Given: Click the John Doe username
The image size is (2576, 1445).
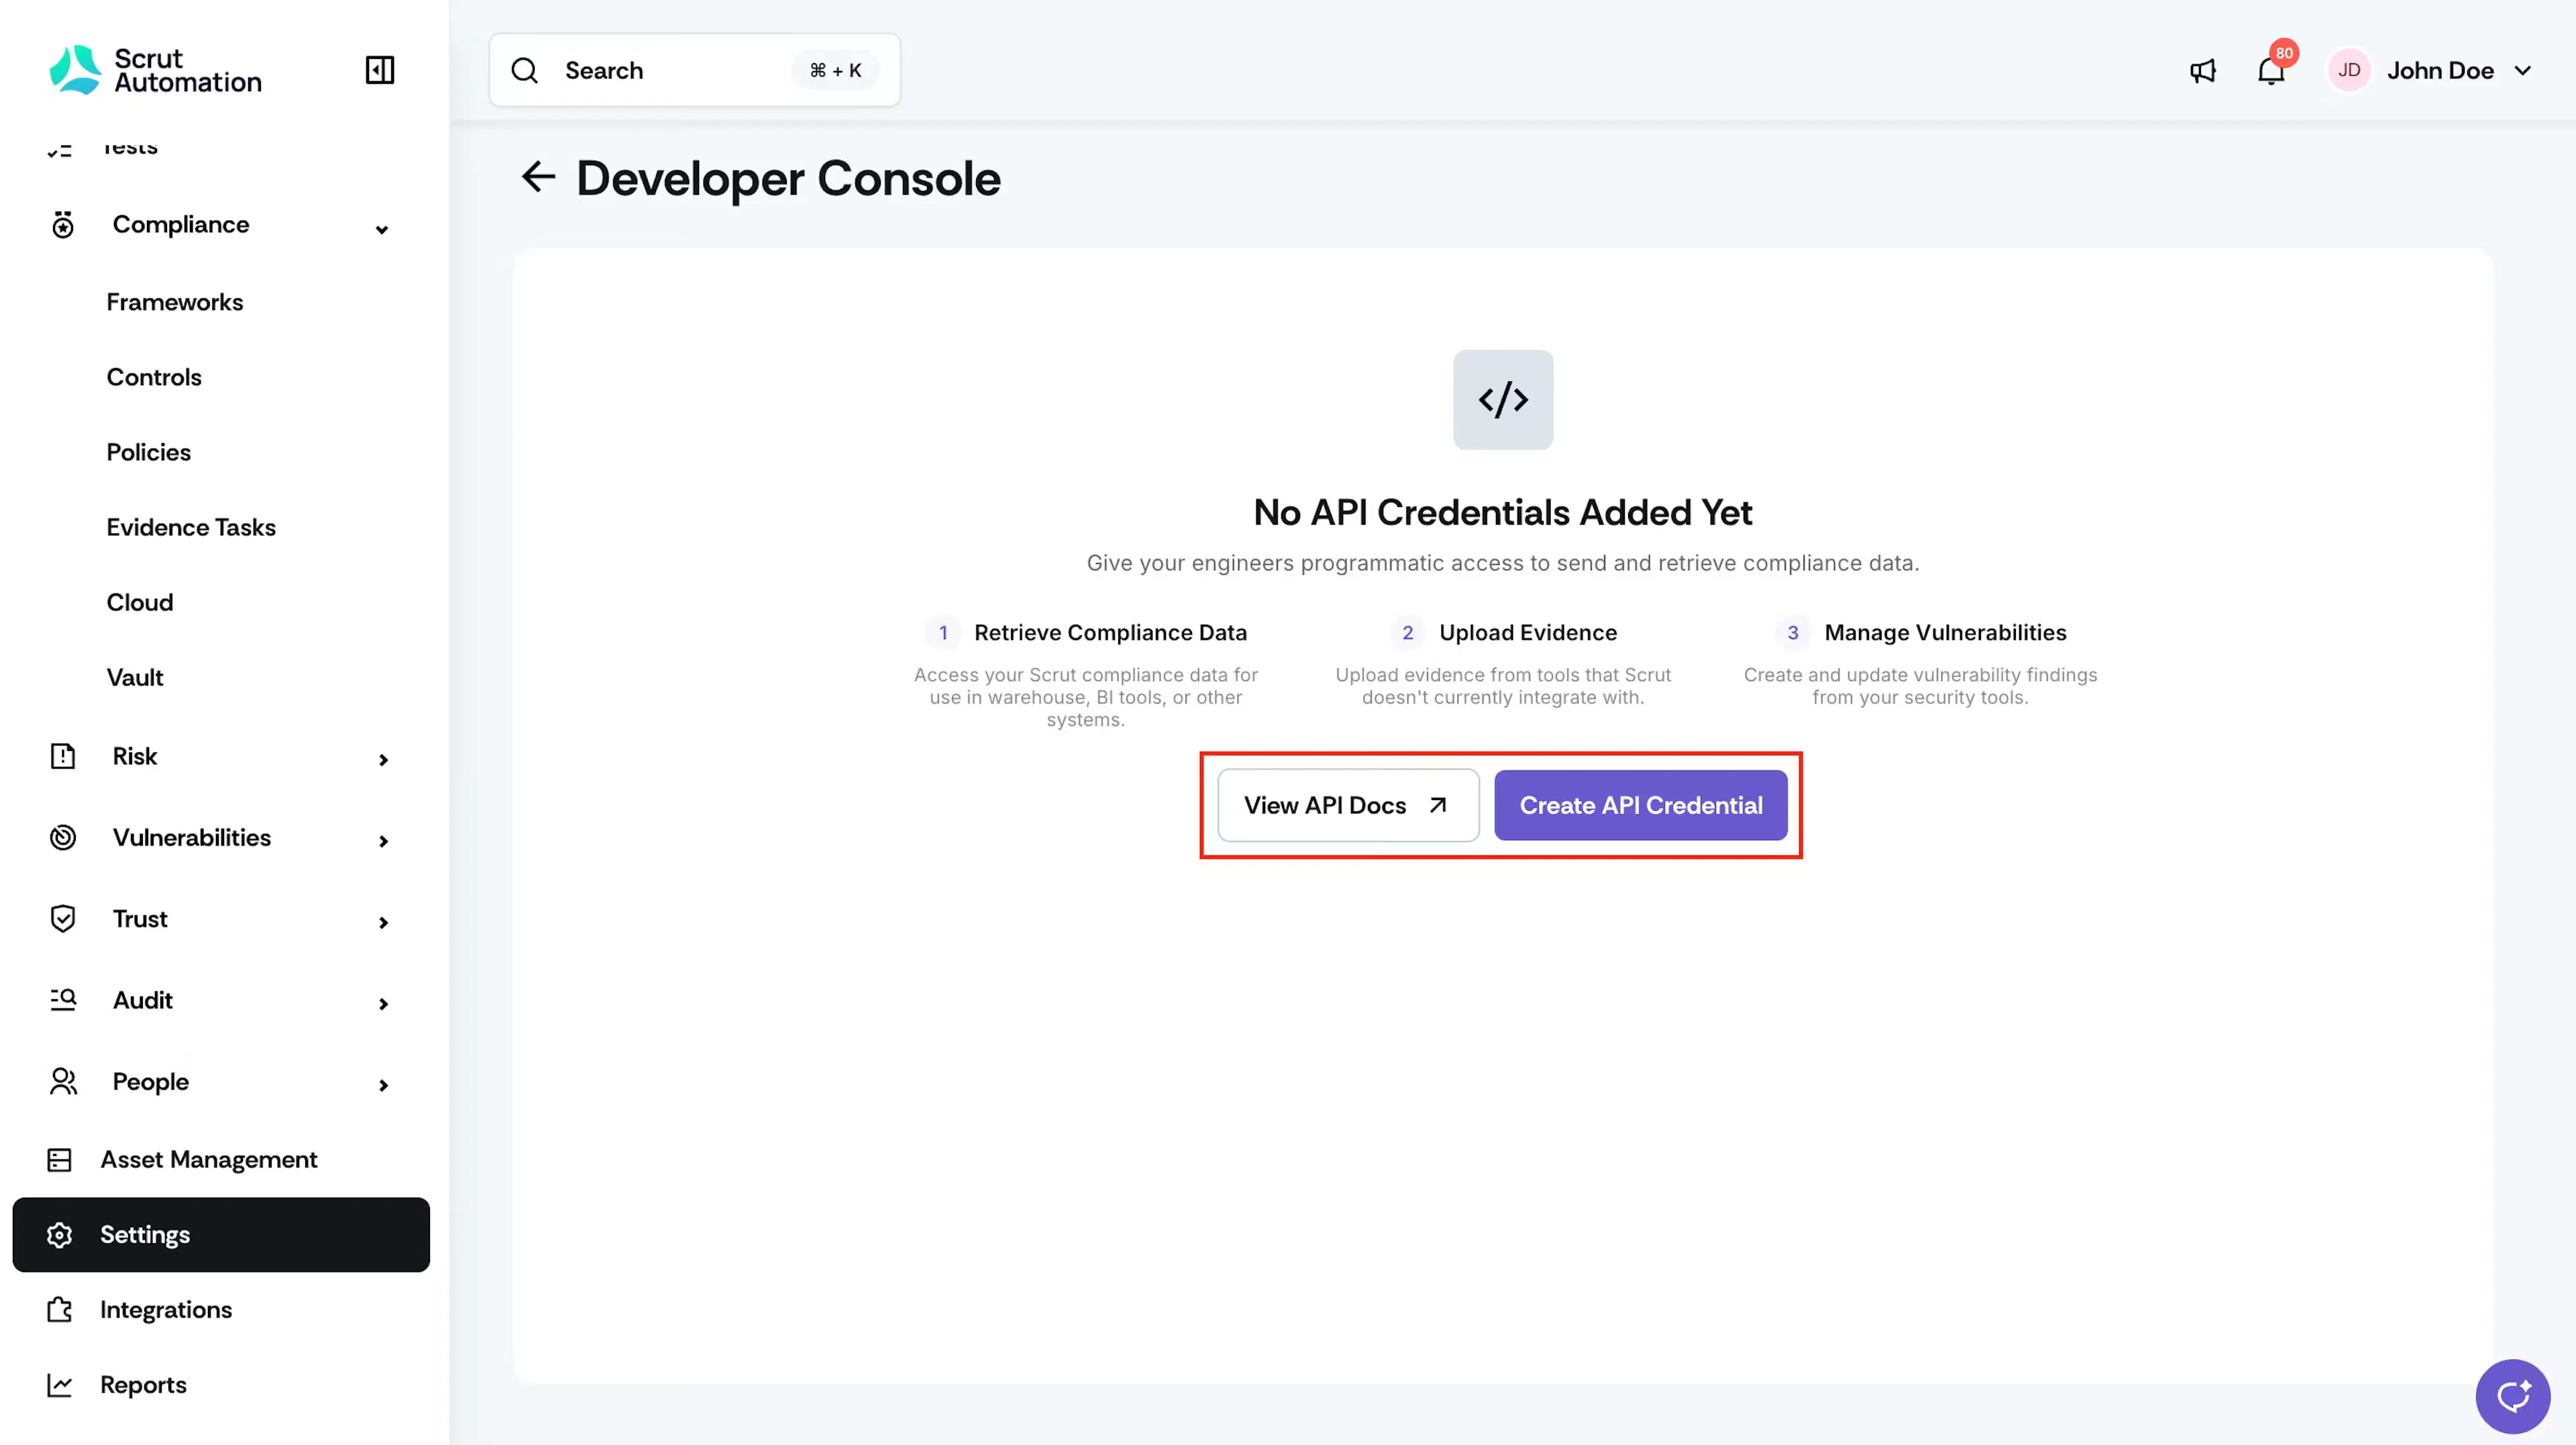Looking at the screenshot, I should pos(2440,71).
